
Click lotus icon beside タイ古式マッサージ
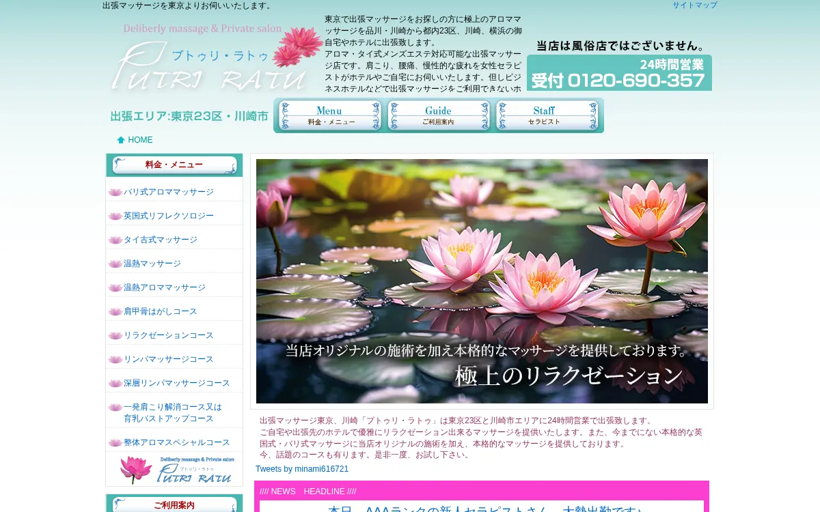click(x=115, y=240)
